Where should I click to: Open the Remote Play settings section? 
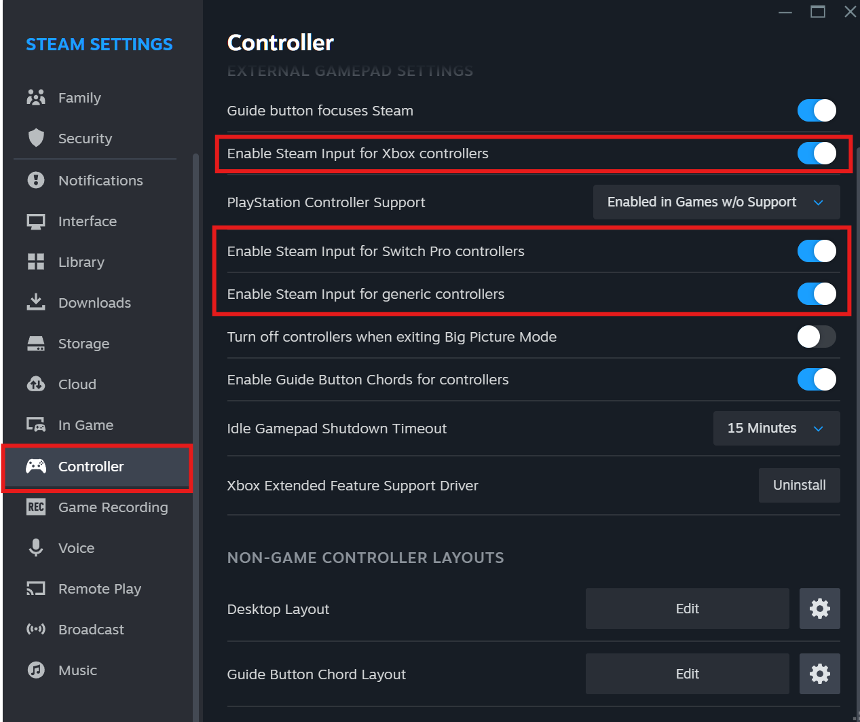pos(100,589)
